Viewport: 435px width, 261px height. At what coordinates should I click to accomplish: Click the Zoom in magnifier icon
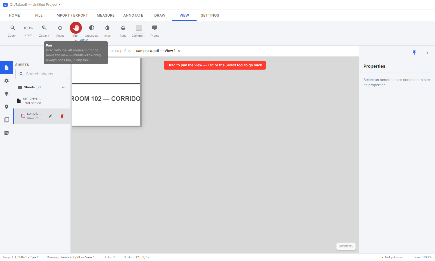[44, 28]
